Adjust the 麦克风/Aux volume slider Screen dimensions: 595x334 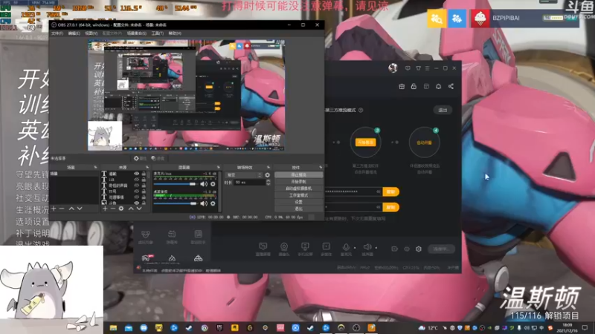pos(175,184)
